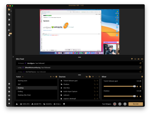Click the Go Live button
The image size is (151, 115).
[x=136, y=104]
